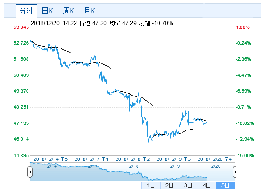The image size is (261, 192).
Task: Select the 1日 range button
Action: pyautogui.click(x=151, y=185)
